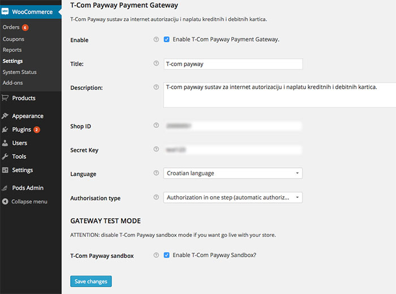The width and height of the screenshot is (396, 294).
Task: Click into the Title text field
Action: coord(233,64)
